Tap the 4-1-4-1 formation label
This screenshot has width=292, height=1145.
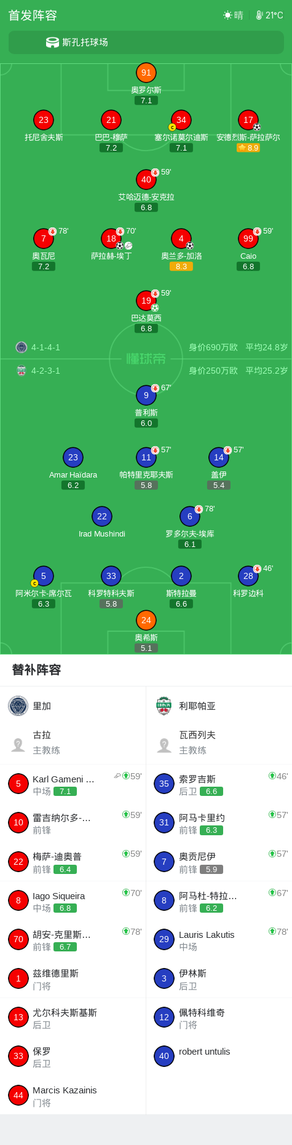(x=45, y=347)
